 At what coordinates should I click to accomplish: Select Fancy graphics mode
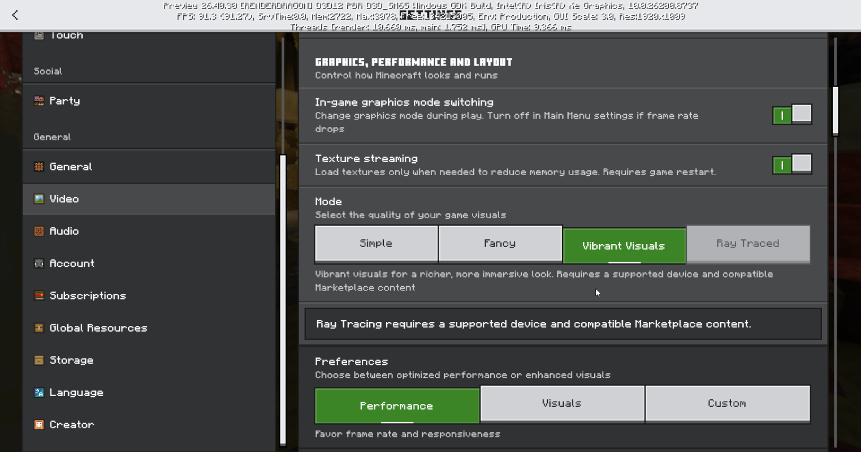(500, 244)
